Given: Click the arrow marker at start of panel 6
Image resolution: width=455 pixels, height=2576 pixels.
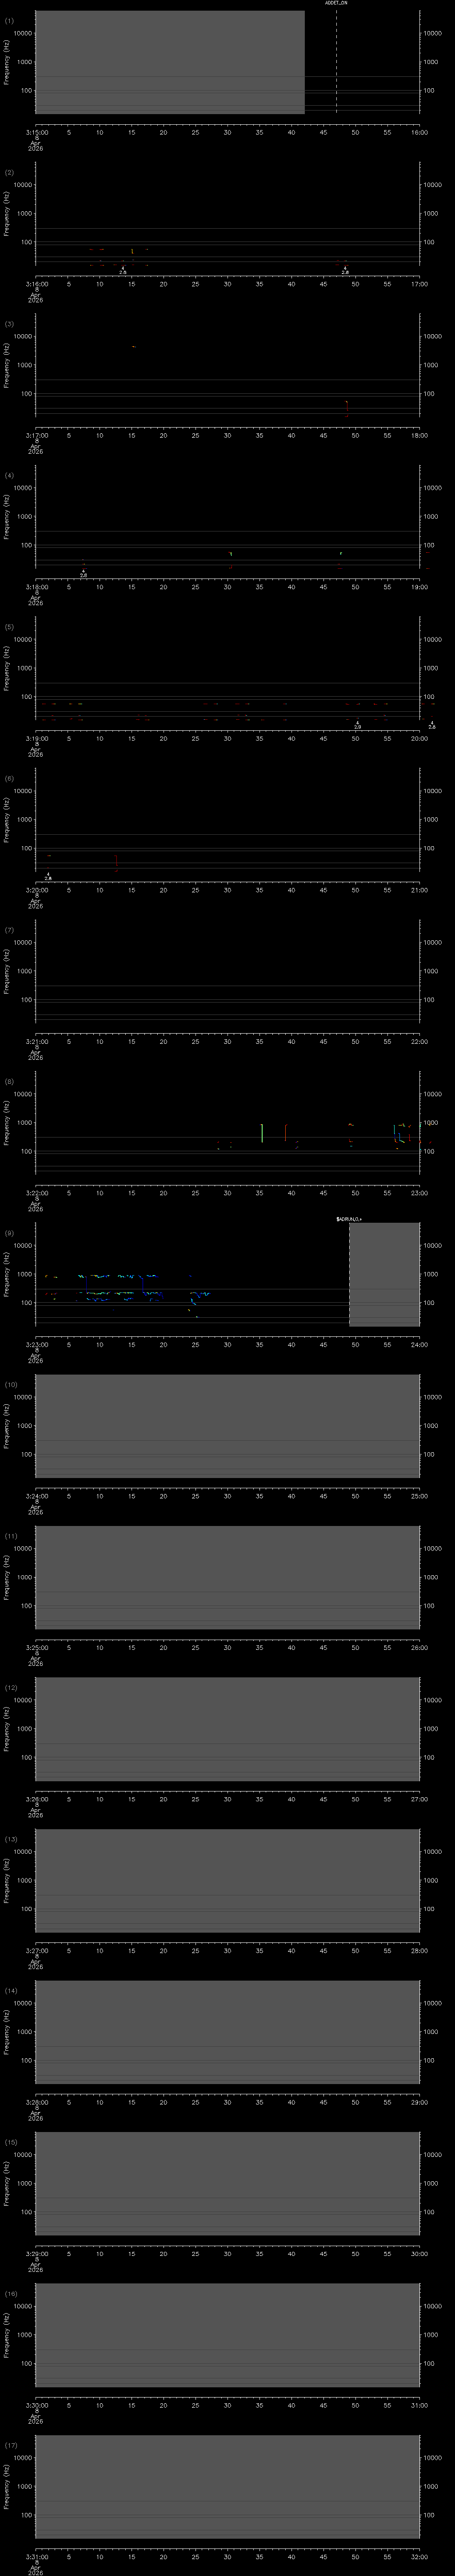Looking at the screenshot, I should 47,874.
